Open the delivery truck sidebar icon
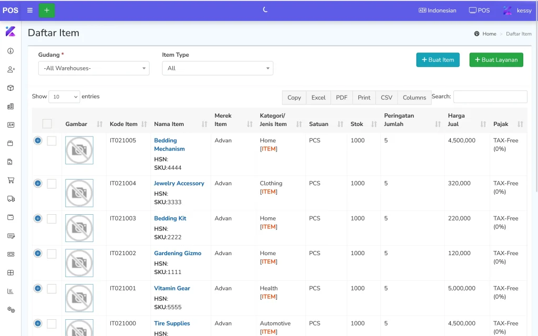Screen dimensions: 538x336 pos(11,198)
